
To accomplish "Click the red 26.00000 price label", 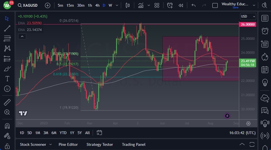I will (x=248, y=25).
